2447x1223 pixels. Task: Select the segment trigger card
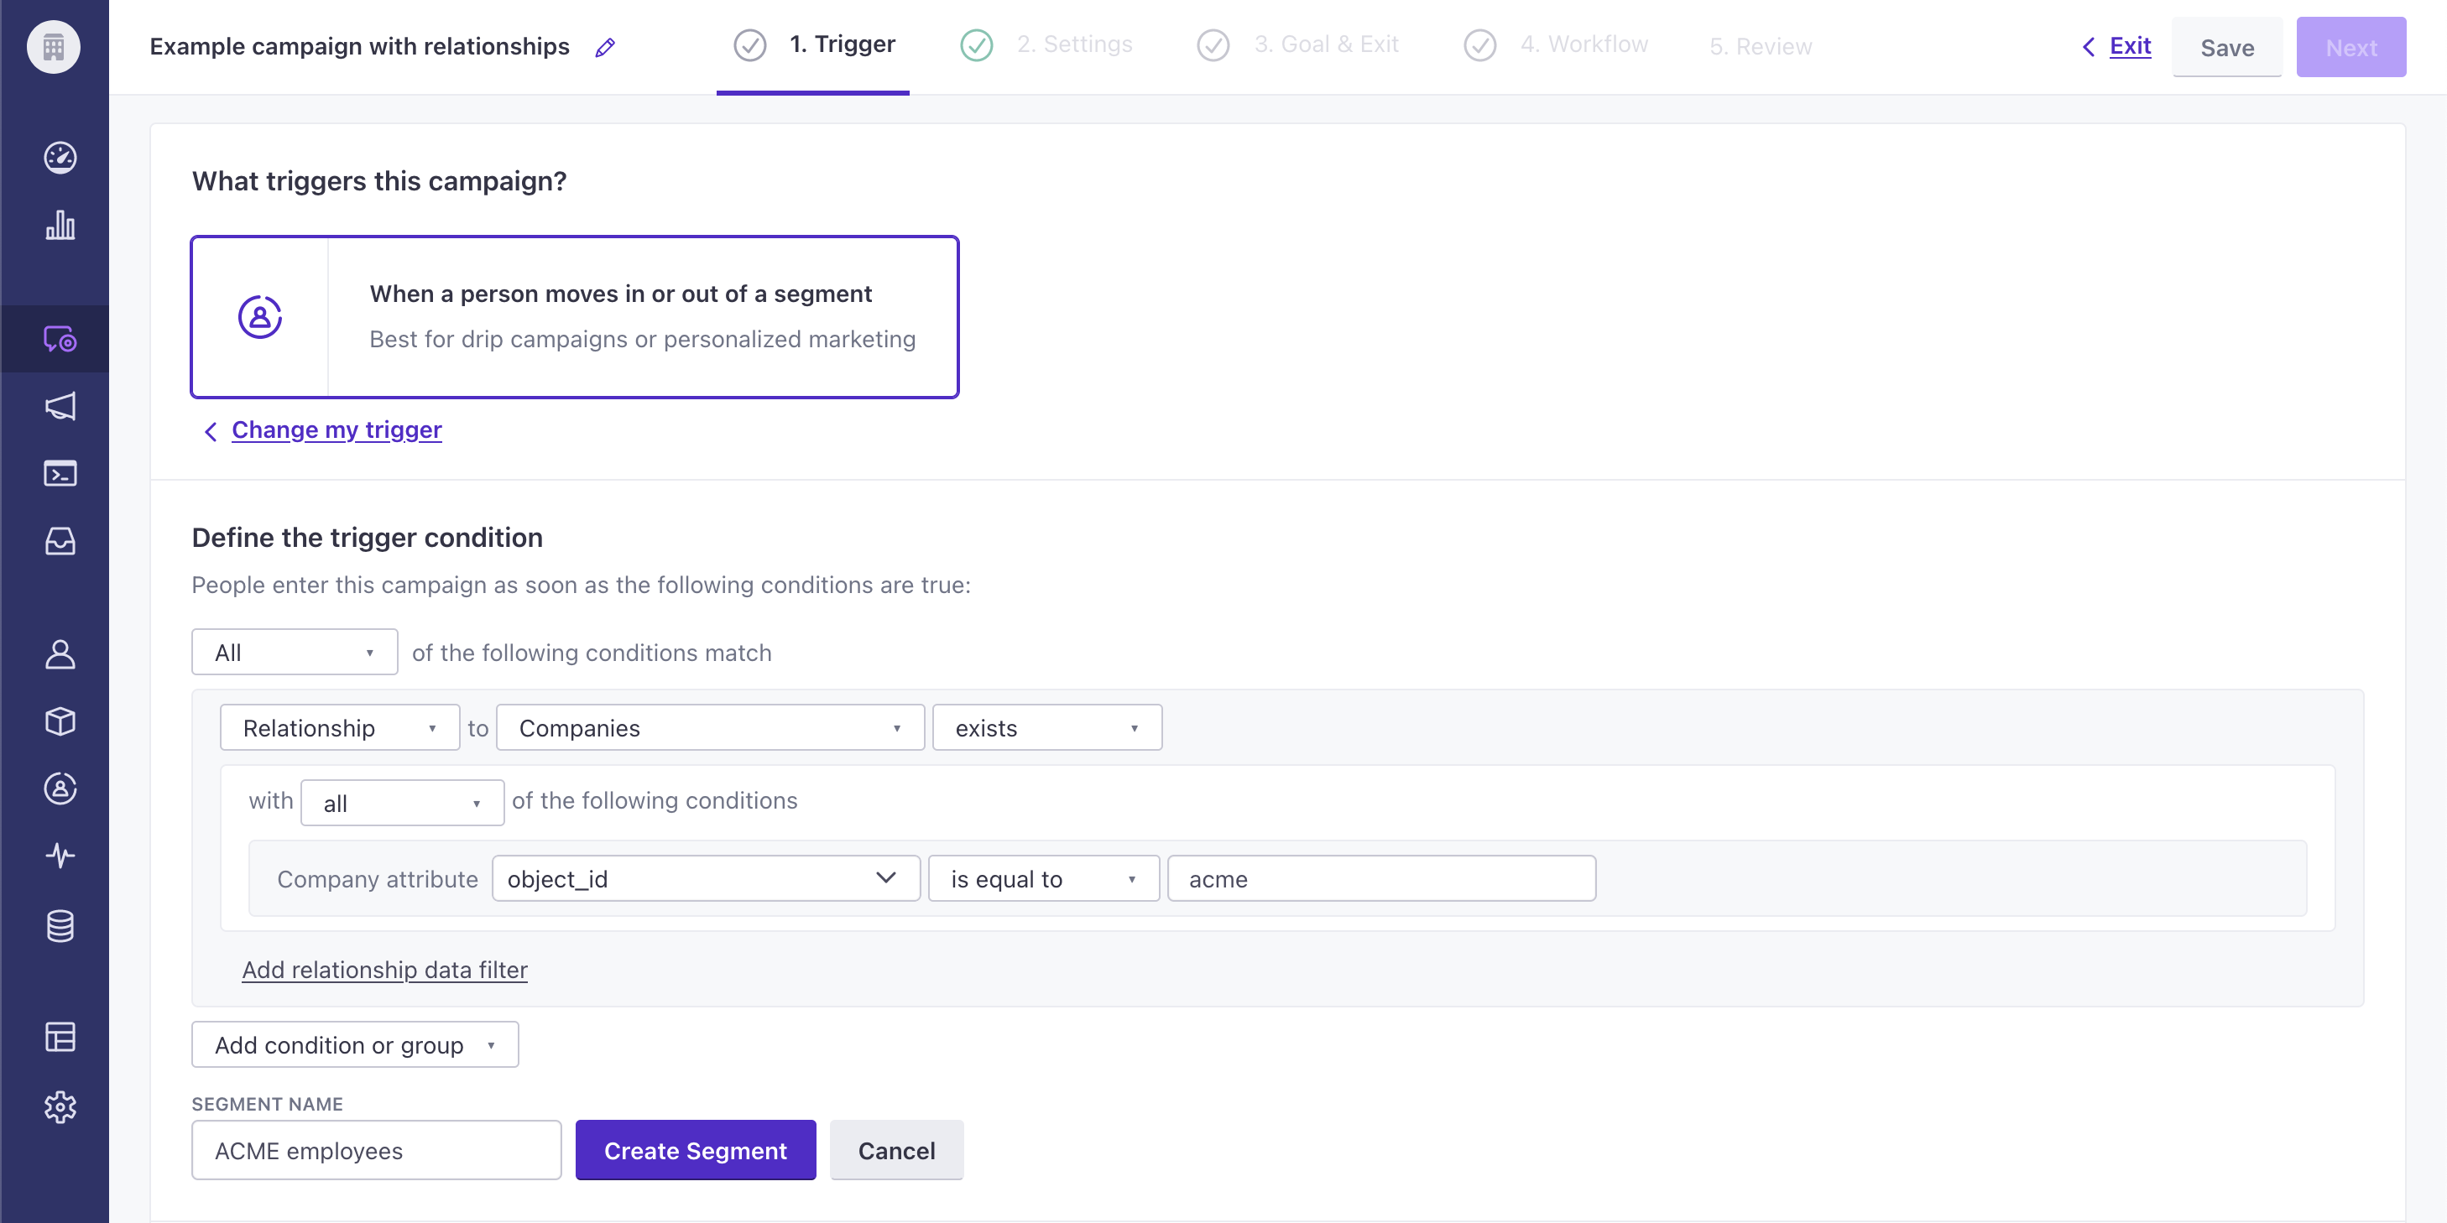575,316
